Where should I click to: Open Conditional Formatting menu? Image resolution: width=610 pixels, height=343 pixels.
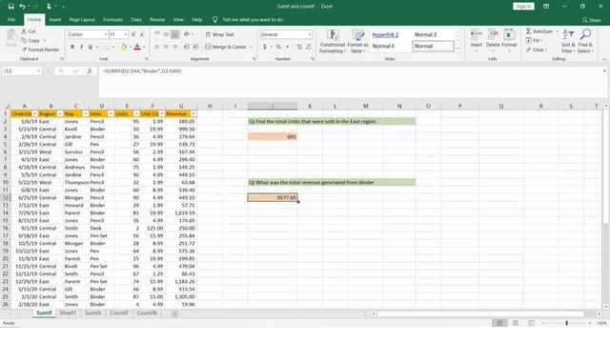pos(333,41)
